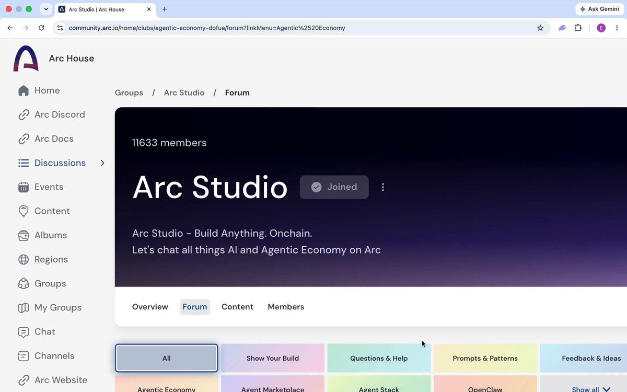Filter forum by Questions & Help
627x392 pixels.
[379, 358]
